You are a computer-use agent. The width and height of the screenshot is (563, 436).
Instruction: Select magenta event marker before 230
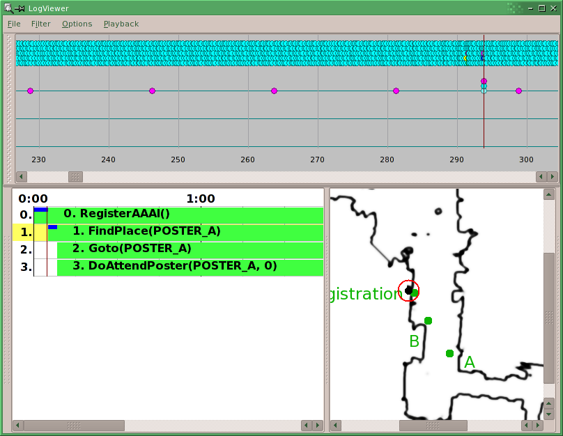pos(30,91)
